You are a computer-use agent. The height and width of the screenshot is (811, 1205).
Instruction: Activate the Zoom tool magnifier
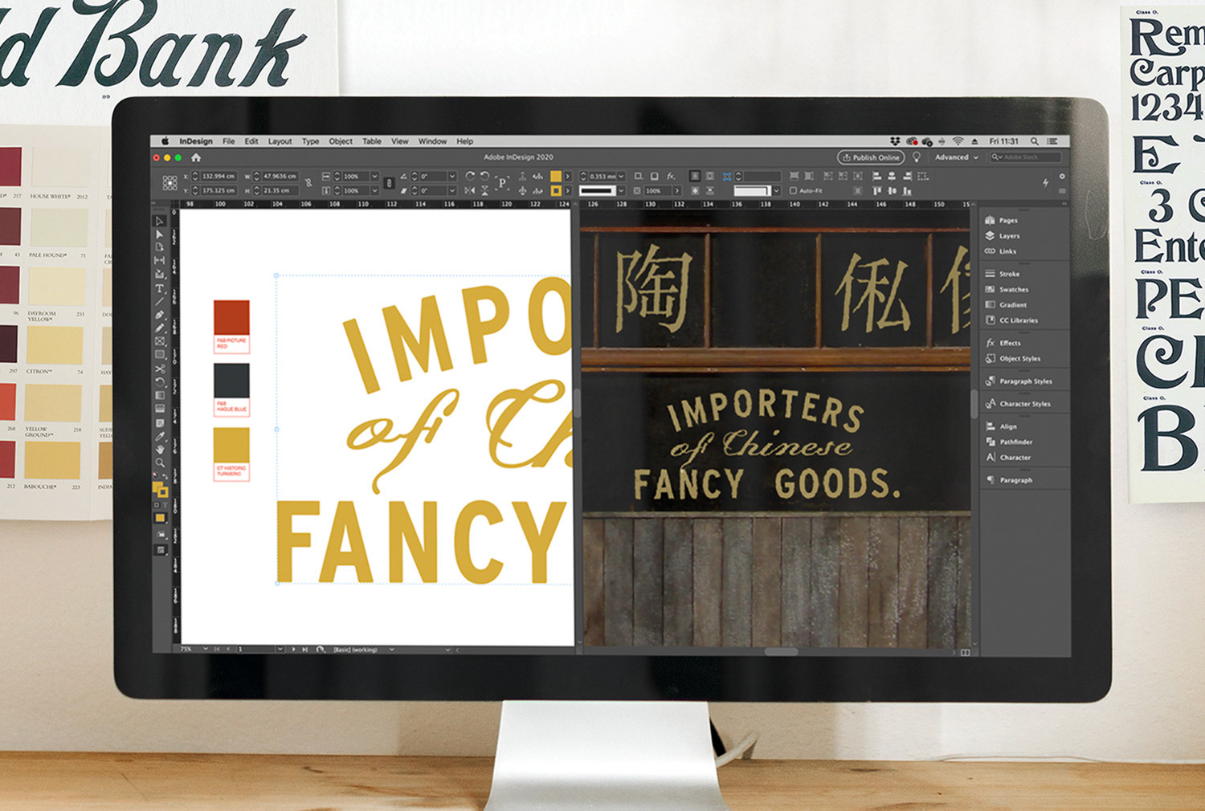(x=160, y=463)
